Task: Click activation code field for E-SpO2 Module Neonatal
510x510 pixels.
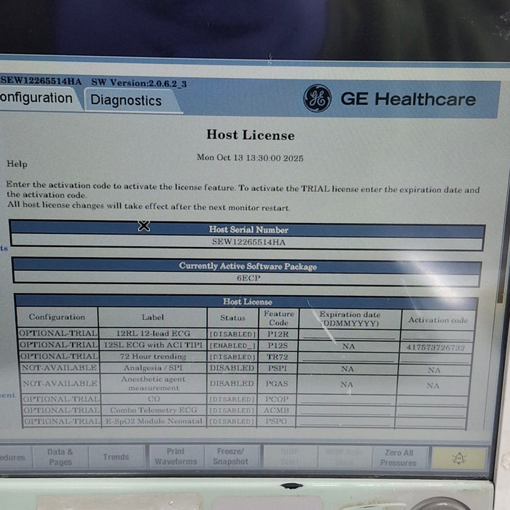Action: click(x=431, y=422)
